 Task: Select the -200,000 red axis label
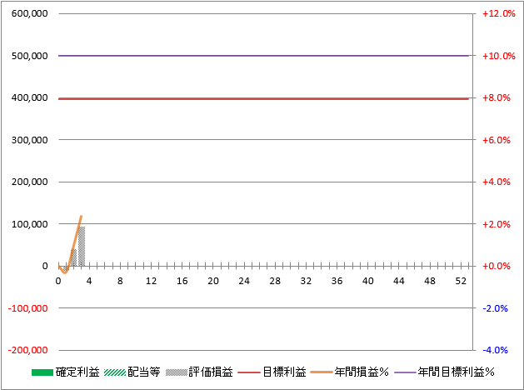point(27,350)
